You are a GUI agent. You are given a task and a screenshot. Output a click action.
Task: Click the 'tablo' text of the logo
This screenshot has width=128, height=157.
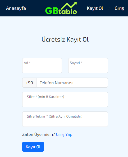pos(68,11)
